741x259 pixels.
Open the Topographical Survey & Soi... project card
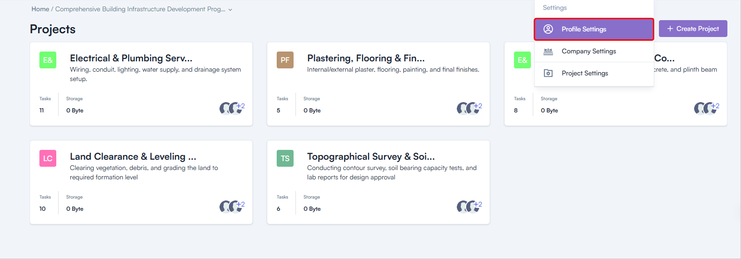(370, 157)
